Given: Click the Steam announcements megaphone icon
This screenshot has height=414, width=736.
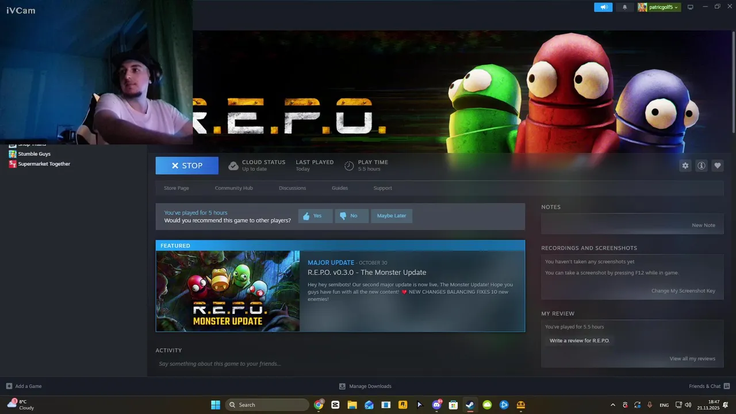Looking at the screenshot, I should pyautogui.click(x=603, y=7).
